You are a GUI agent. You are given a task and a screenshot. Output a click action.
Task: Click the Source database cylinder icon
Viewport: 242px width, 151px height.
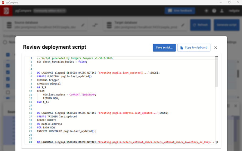pos(9,25)
